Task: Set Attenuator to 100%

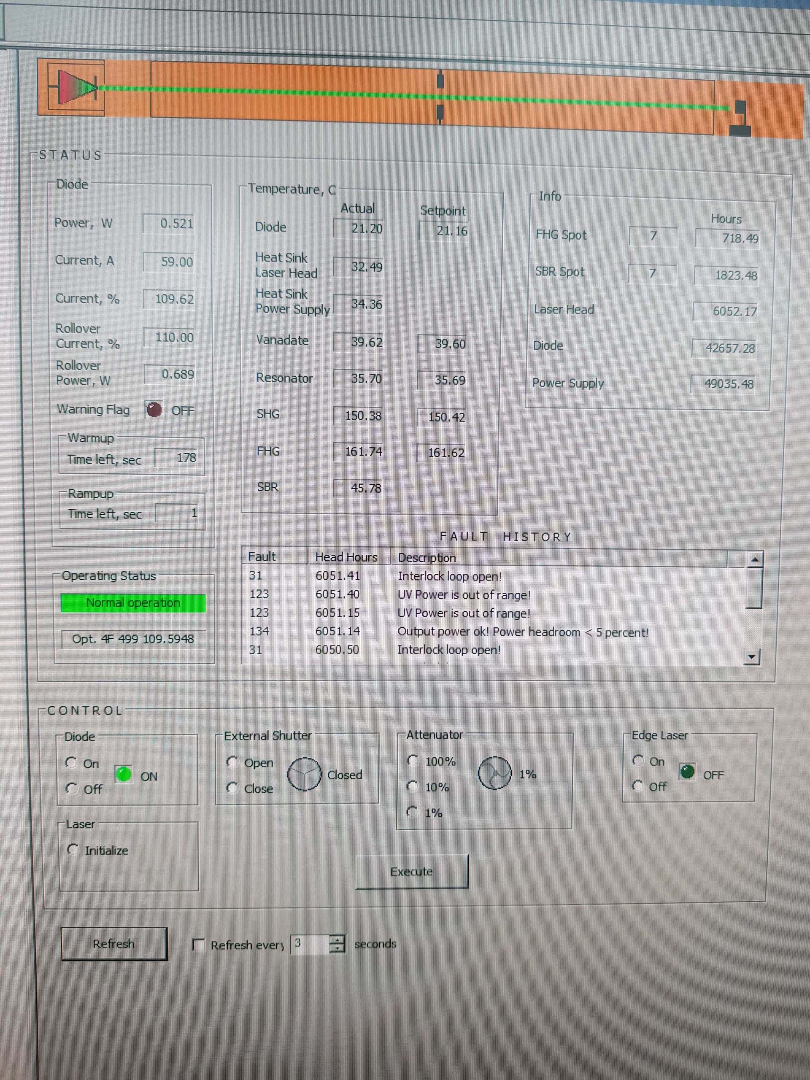Action: click(413, 761)
